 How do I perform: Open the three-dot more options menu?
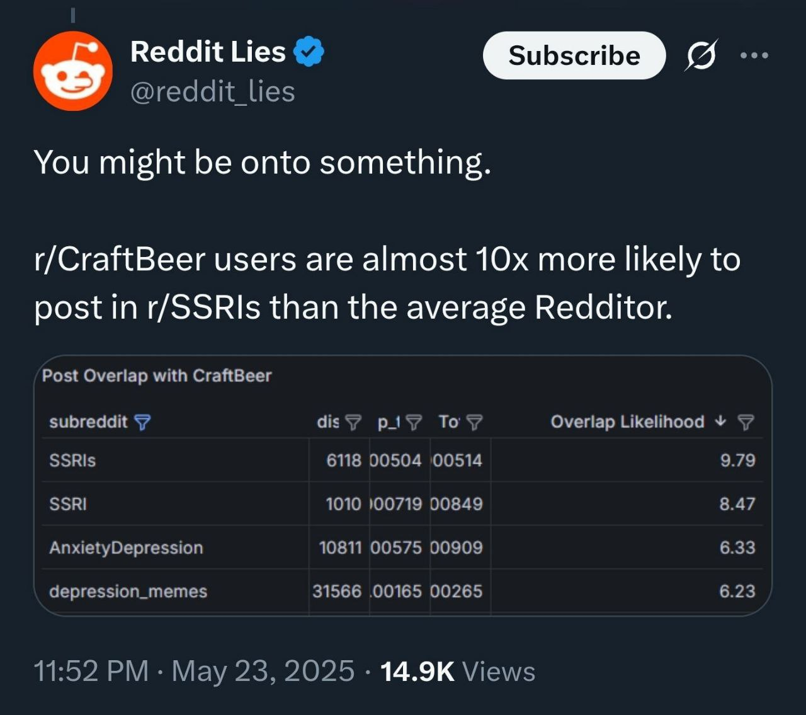coord(754,55)
